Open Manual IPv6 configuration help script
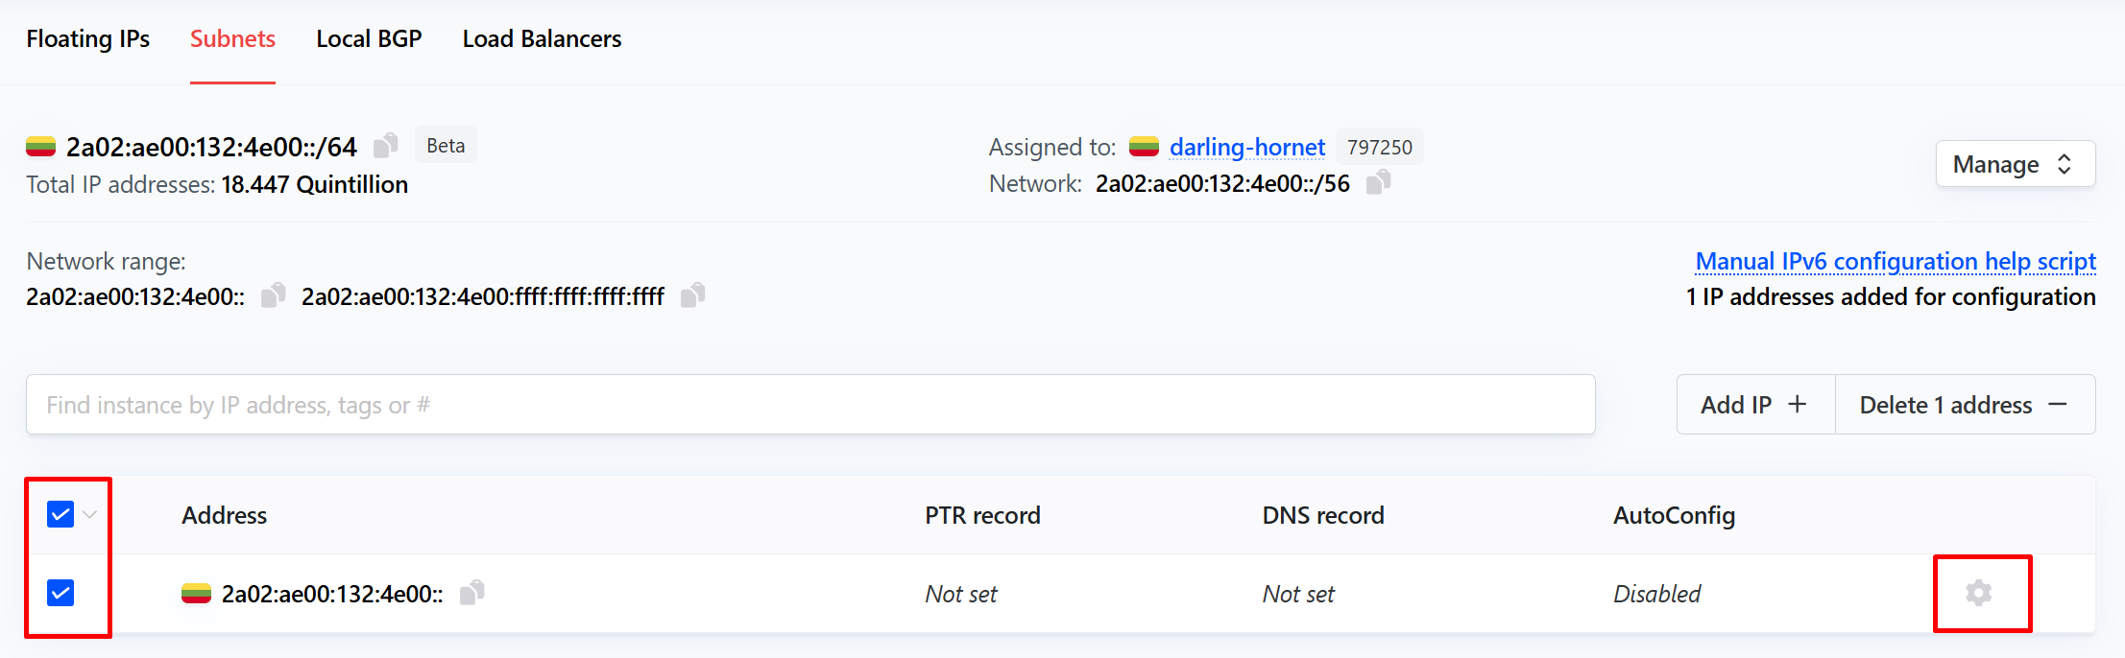Image resolution: width=2125 pixels, height=658 pixels. click(1895, 261)
